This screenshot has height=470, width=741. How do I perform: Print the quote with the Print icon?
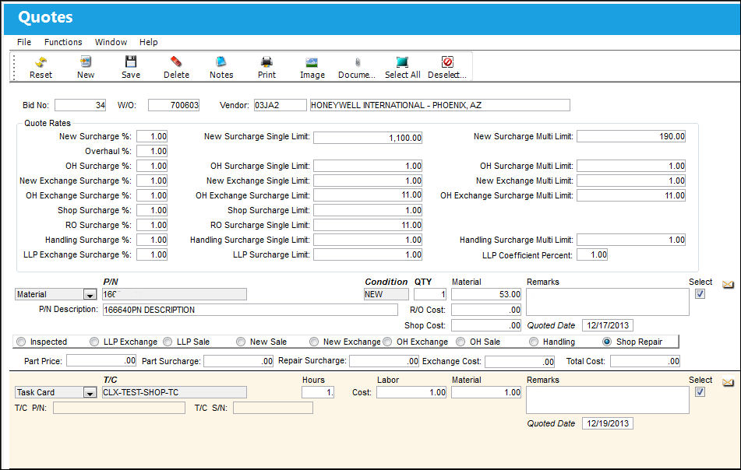click(266, 61)
